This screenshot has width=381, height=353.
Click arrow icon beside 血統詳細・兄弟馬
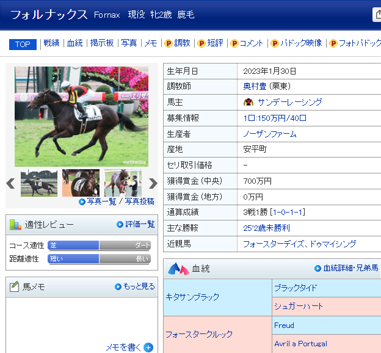(x=318, y=268)
